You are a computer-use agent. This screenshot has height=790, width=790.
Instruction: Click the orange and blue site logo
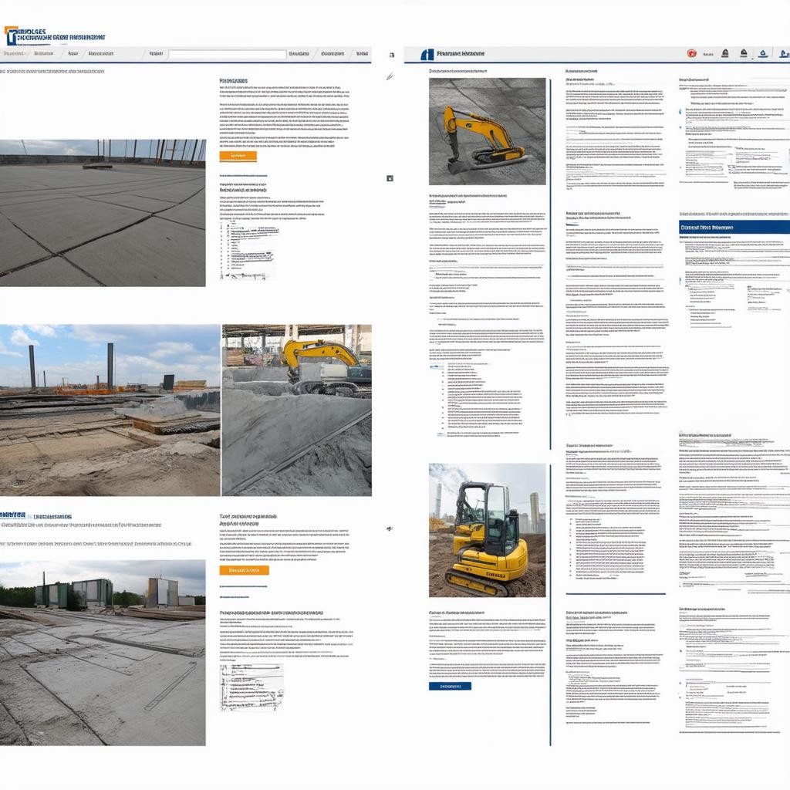(x=11, y=35)
